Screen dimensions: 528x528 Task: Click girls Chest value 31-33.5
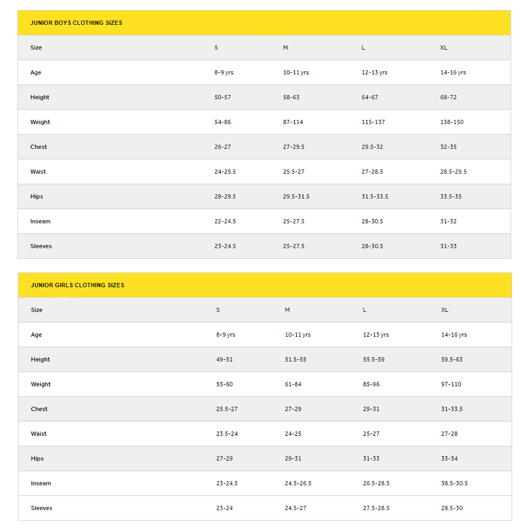click(x=451, y=409)
